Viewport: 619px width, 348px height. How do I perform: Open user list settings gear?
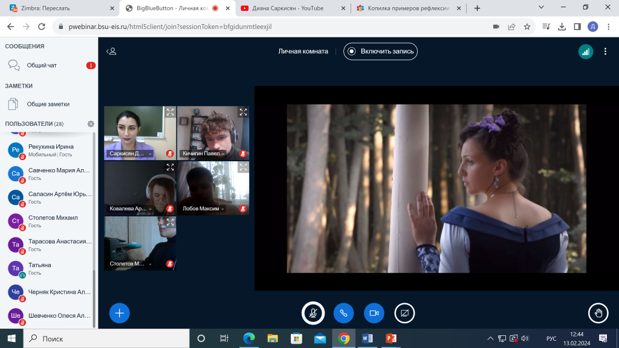(x=91, y=124)
